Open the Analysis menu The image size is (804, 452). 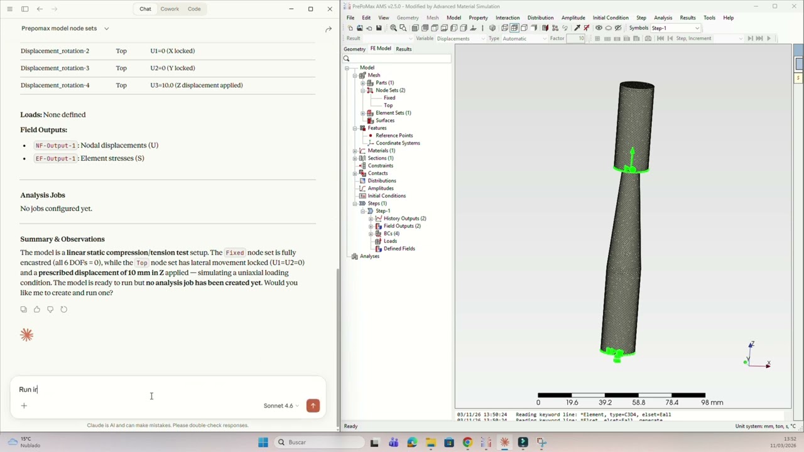click(x=663, y=18)
